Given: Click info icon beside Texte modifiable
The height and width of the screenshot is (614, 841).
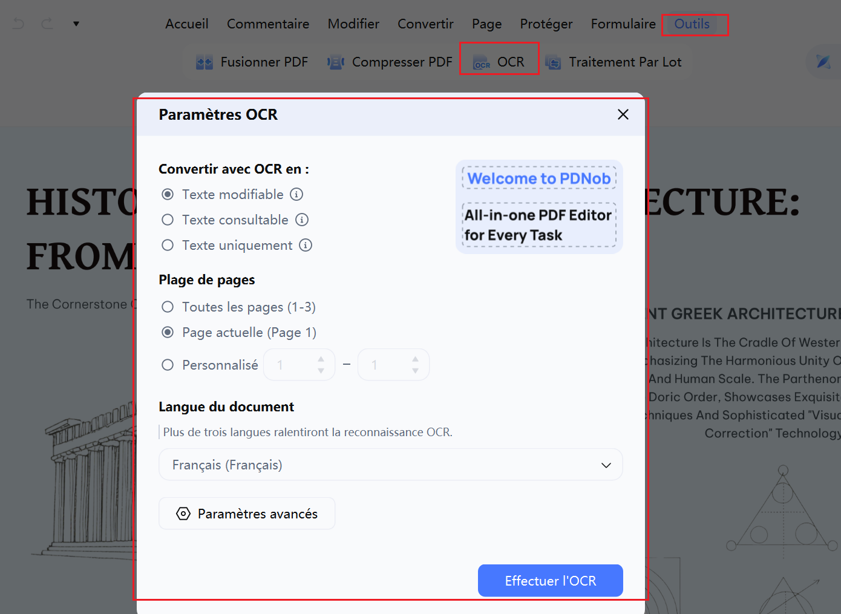Looking at the screenshot, I should coord(296,194).
